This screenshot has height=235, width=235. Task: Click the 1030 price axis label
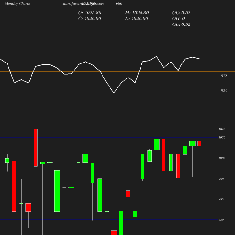click(x=222, y=137)
